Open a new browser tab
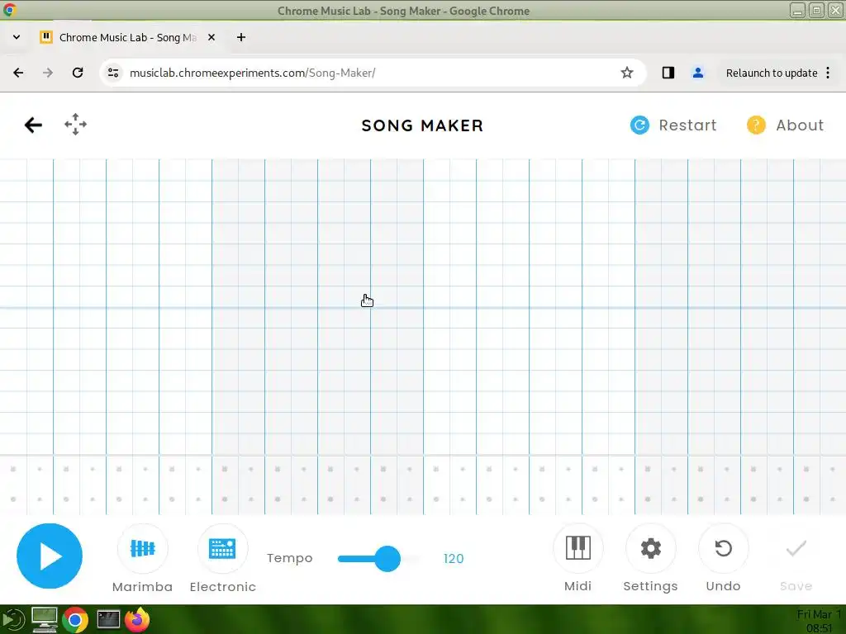Viewport: 846px width, 634px height. (241, 37)
